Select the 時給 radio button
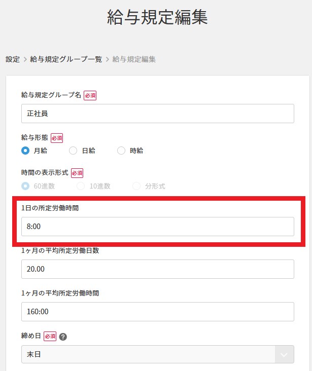This screenshot has width=312, height=371. click(x=121, y=151)
